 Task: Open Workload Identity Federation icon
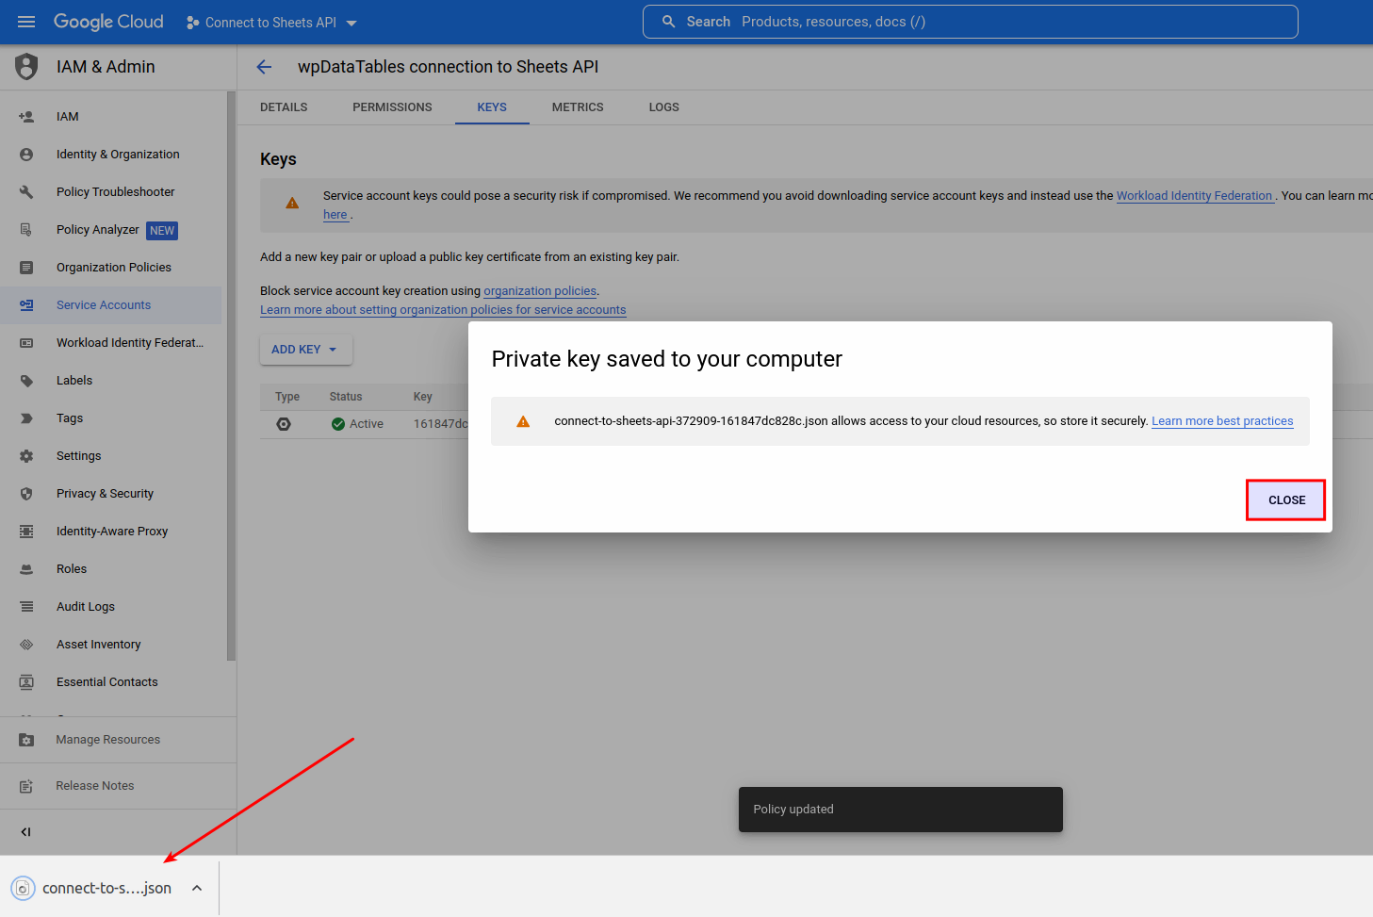(25, 342)
